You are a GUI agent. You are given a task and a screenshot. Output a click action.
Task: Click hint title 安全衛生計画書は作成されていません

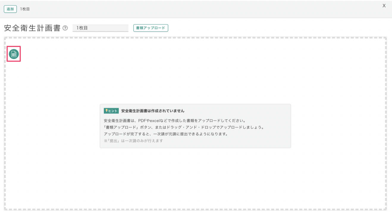tap(153, 111)
